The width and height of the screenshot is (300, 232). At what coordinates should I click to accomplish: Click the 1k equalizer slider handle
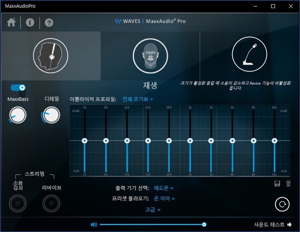coord(190,141)
